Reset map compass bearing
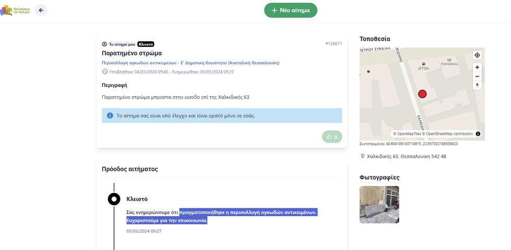This screenshot has width=511, height=250. 477,85
